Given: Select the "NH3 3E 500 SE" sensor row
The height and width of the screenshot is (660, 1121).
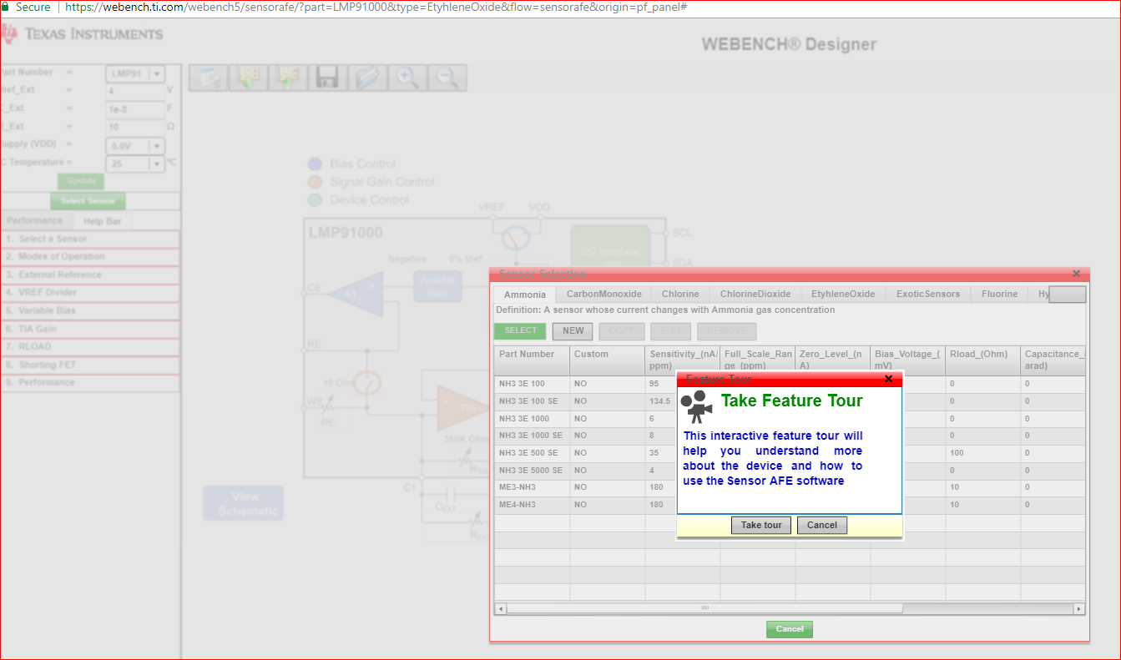Looking at the screenshot, I should 790,453.
